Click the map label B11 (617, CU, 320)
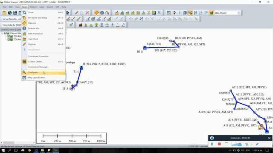The width and height of the screenshot is (273, 153). coord(166,50)
